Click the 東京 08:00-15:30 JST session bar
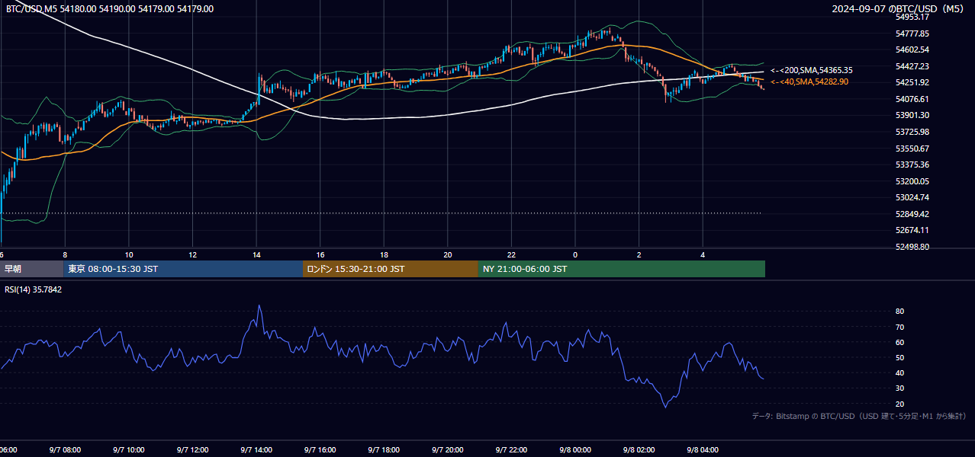The image size is (975, 457). click(x=183, y=269)
